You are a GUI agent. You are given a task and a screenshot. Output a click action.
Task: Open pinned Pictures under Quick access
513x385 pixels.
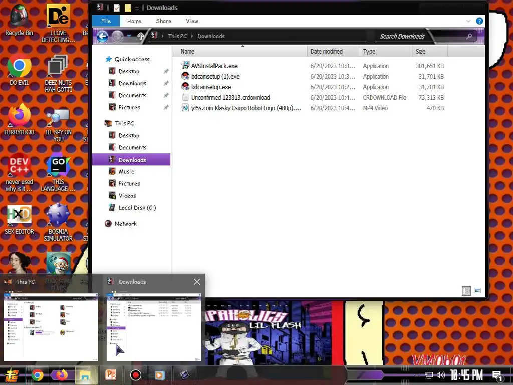tap(129, 107)
